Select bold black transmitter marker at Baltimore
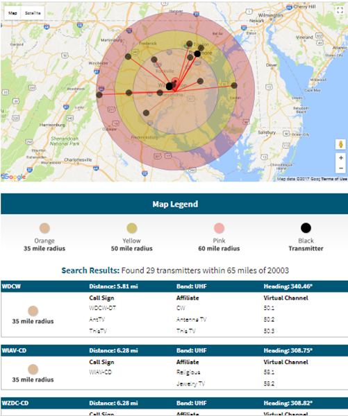348x416 pixels. pyautogui.click(x=197, y=53)
